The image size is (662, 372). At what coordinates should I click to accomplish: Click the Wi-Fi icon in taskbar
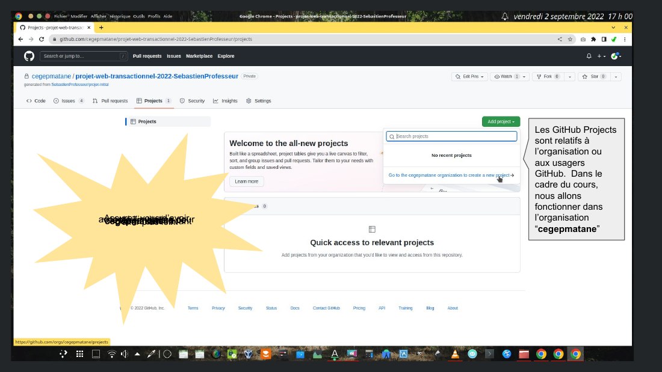tap(111, 354)
